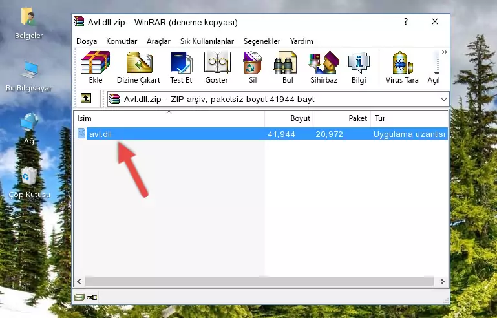
Task: Click the avl.dll file icon
Action: (81, 134)
